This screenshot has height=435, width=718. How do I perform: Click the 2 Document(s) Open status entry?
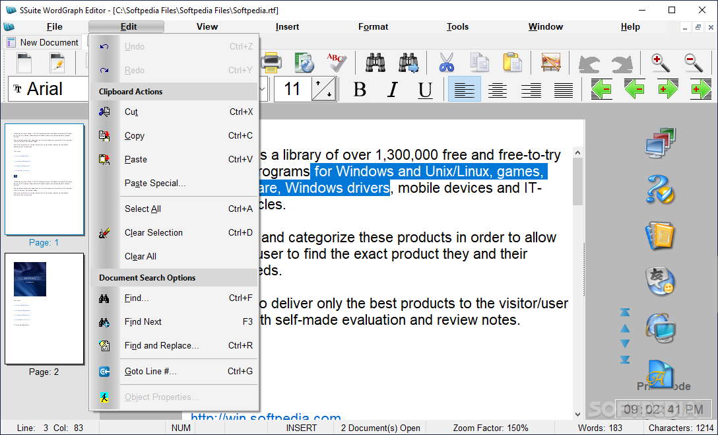click(381, 428)
